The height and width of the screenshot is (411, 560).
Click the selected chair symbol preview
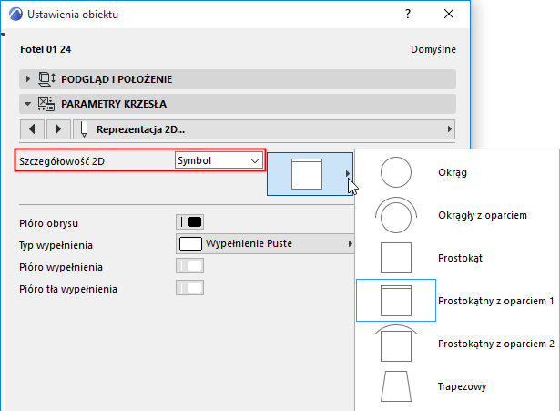tap(308, 173)
